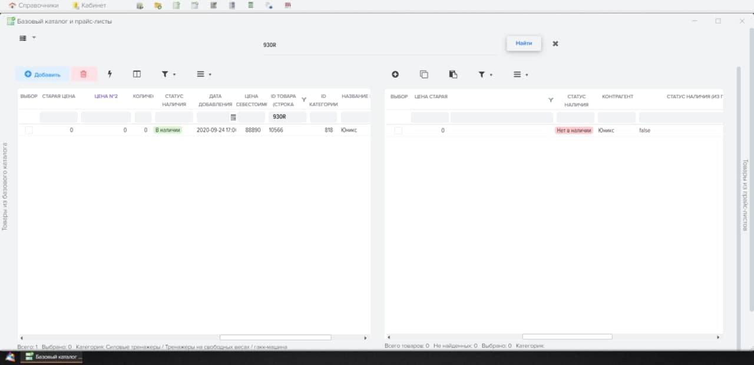Click the Юникс cell in price-list row
Viewport: 754px width, 365px height.
pyautogui.click(x=606, y=130)
